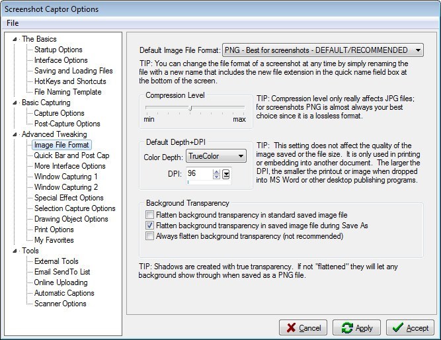Click inside the DPI value field
Screen dimensions: 441x340
coord(198,173)
